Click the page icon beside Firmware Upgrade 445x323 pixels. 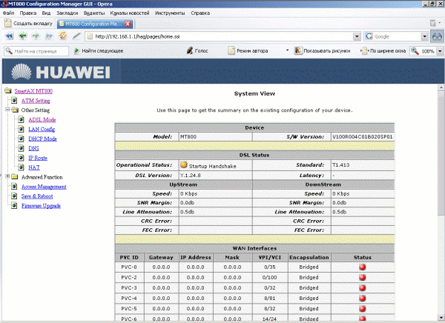14,205
